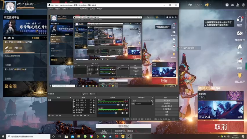The height and width of the screenshot is (139, 247).
Task: Open the 淡出 transition dropdown in OBS
Action: pyautogui.click(x=141, y=101)
